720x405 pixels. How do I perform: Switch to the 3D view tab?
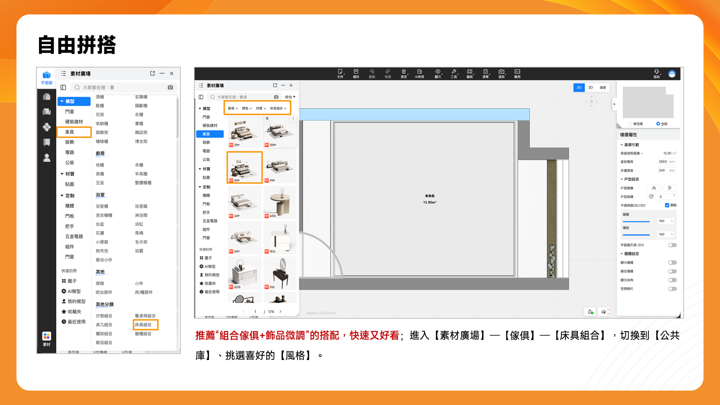point(591,87)
